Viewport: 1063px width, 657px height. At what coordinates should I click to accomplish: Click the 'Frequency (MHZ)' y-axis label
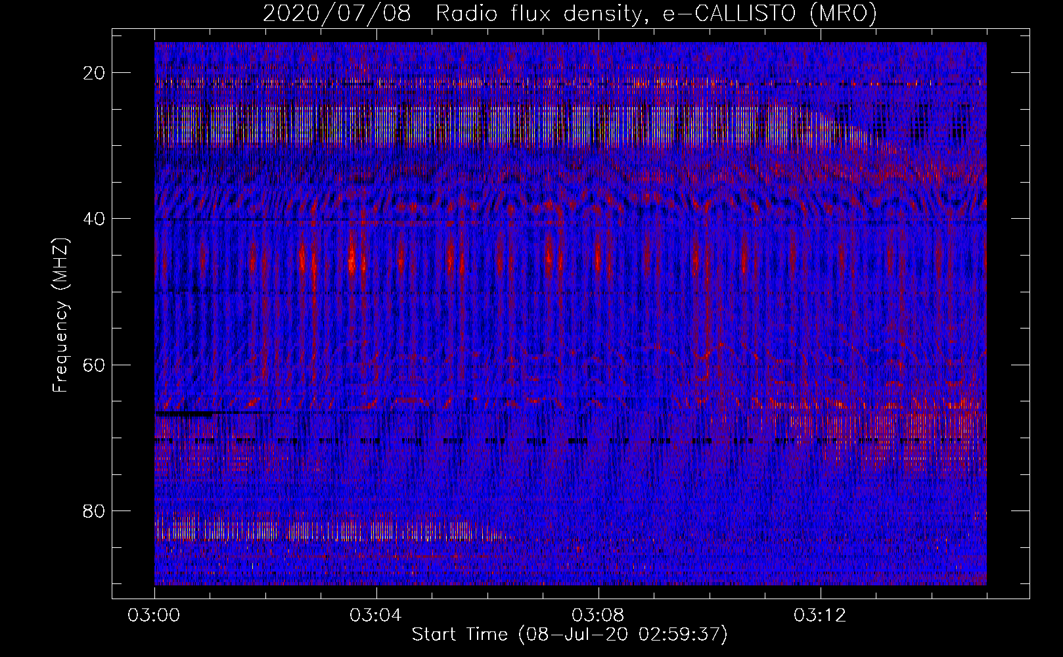[60, 315]
